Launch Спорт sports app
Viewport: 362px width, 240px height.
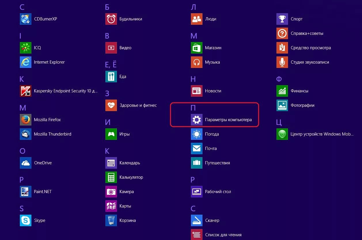[x=282, y=19]
